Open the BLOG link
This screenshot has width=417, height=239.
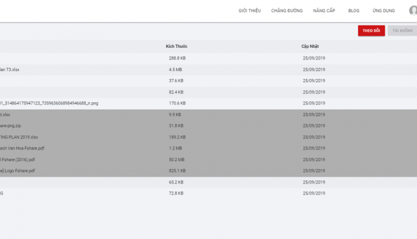click(354, 11)
